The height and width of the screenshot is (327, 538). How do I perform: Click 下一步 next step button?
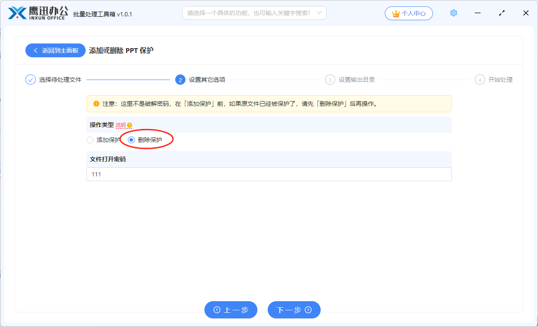pos(294,310)
